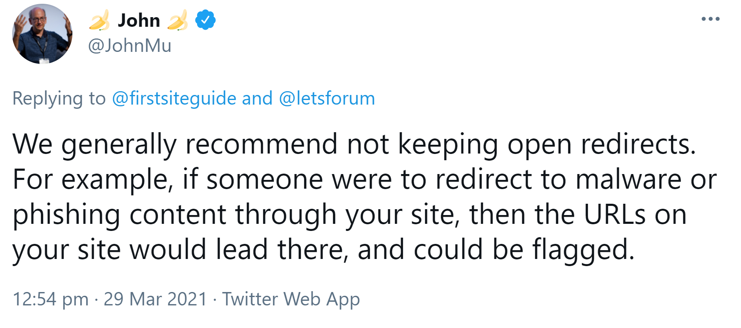741x328 pixels.
Task: Click the verified blue checkmark badge
Action: click(205, 19)
